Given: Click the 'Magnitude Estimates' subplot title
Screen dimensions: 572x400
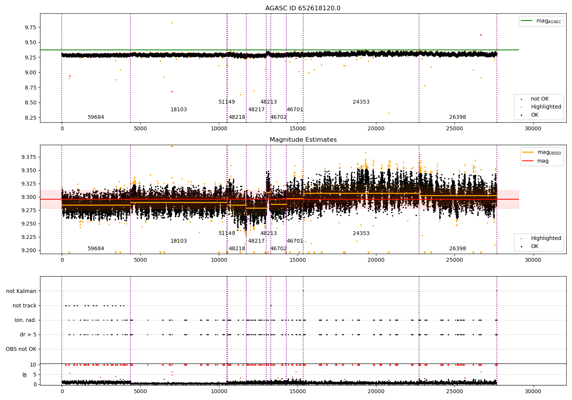Looking at the screenshot, I should tap(303, 140).
